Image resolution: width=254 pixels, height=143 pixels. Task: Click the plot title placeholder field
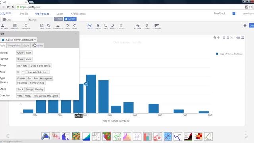[127, 43]
